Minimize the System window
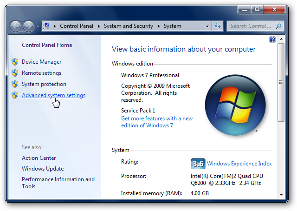The image size is (297, 211). 245,9
